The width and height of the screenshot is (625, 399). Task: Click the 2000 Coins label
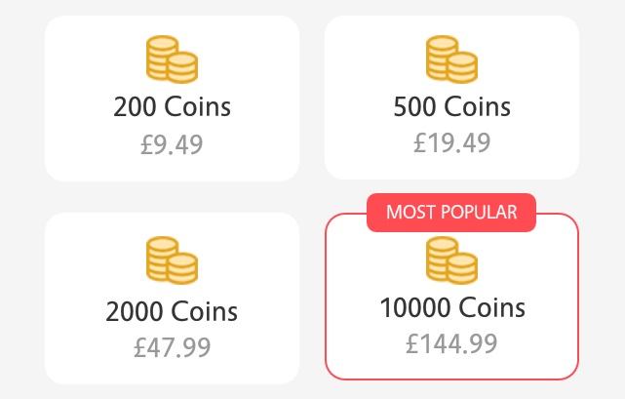coord(172,312)
